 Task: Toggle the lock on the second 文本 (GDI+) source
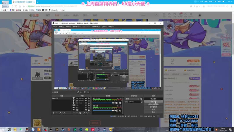click(89, 101)
